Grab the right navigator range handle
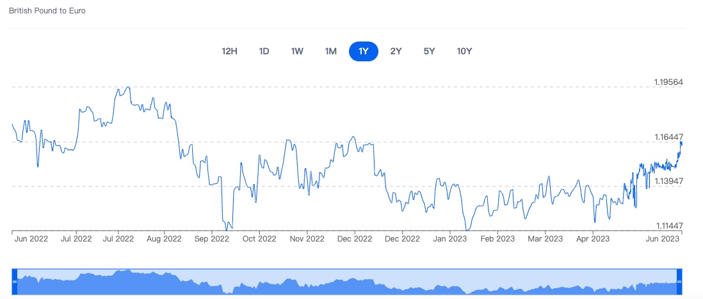 [679, 282]
